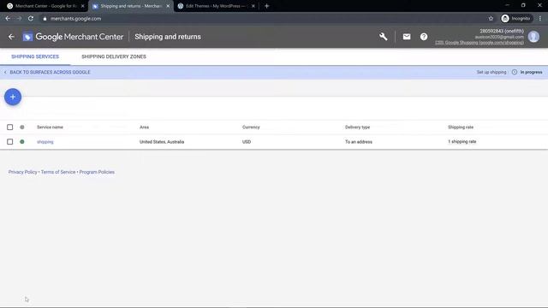Viewport: 548px width, 308px height.
Task: Check the shipping service row checkbox
Action: (x=9, y=142)
